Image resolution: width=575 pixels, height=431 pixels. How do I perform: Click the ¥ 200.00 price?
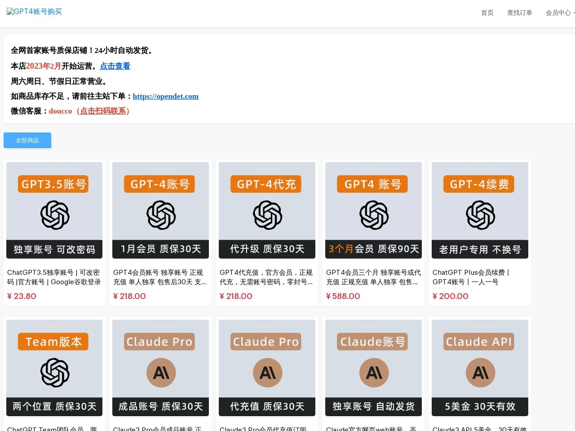451,296
